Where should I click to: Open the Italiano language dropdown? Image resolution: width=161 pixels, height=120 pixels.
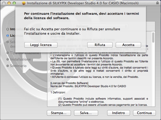click(101, 26)
